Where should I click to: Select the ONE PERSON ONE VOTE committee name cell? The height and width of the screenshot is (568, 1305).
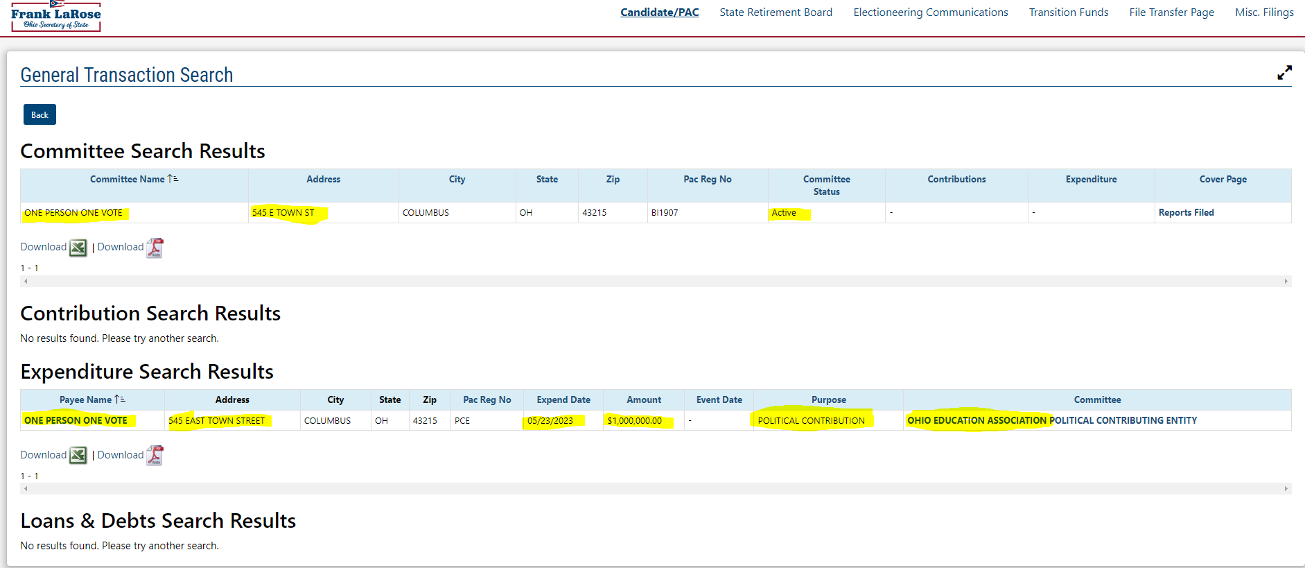click(x=134, y=213)
